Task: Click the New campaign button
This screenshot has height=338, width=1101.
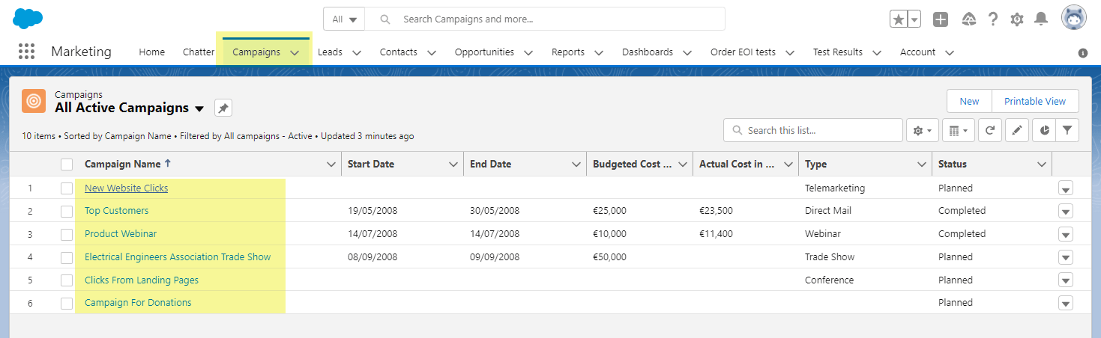Action: [x=969, y=101]
